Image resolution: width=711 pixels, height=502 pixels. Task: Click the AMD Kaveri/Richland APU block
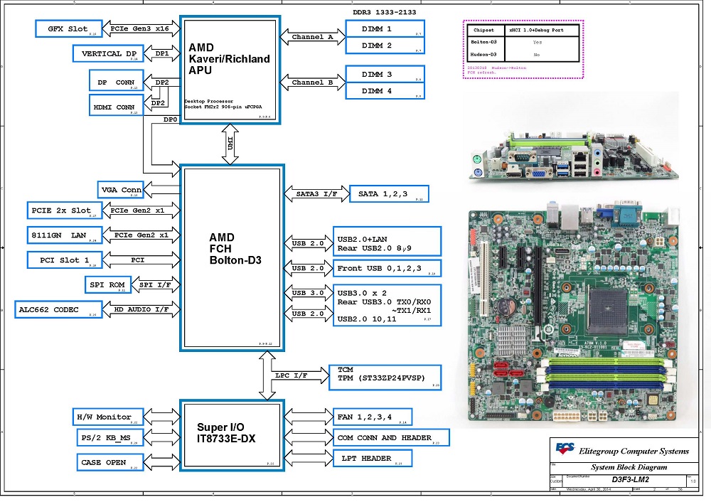click(230, 70)
